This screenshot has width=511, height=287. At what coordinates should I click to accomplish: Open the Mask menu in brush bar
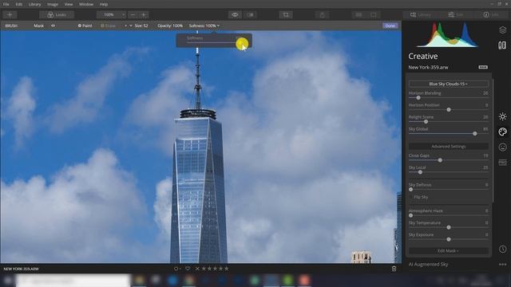(x=38, y=26)
